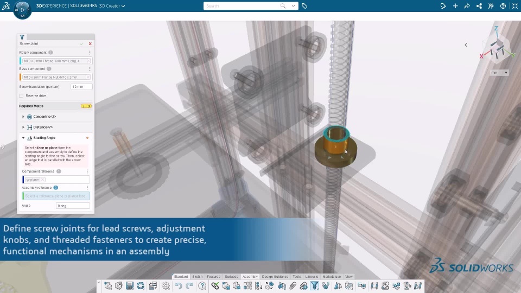Click the first cube icon in action bar

(108, 286)
